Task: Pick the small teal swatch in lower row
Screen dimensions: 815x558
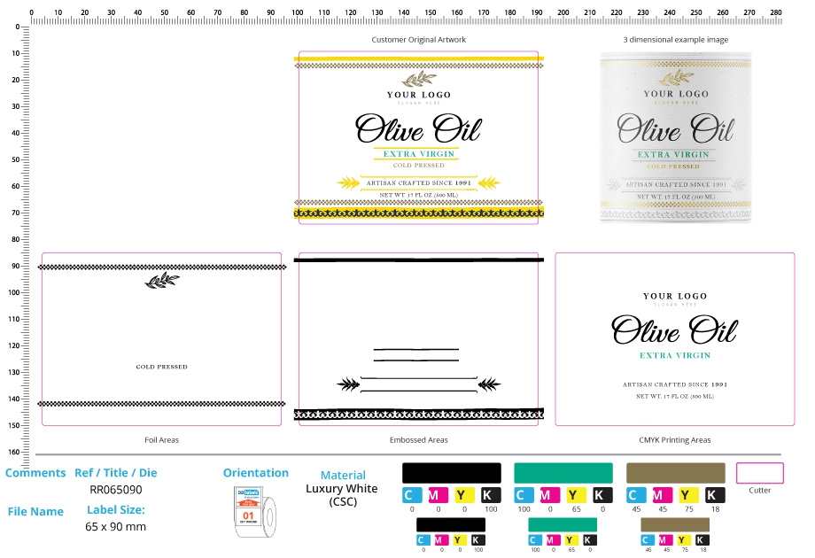Action: coord(563,524)
